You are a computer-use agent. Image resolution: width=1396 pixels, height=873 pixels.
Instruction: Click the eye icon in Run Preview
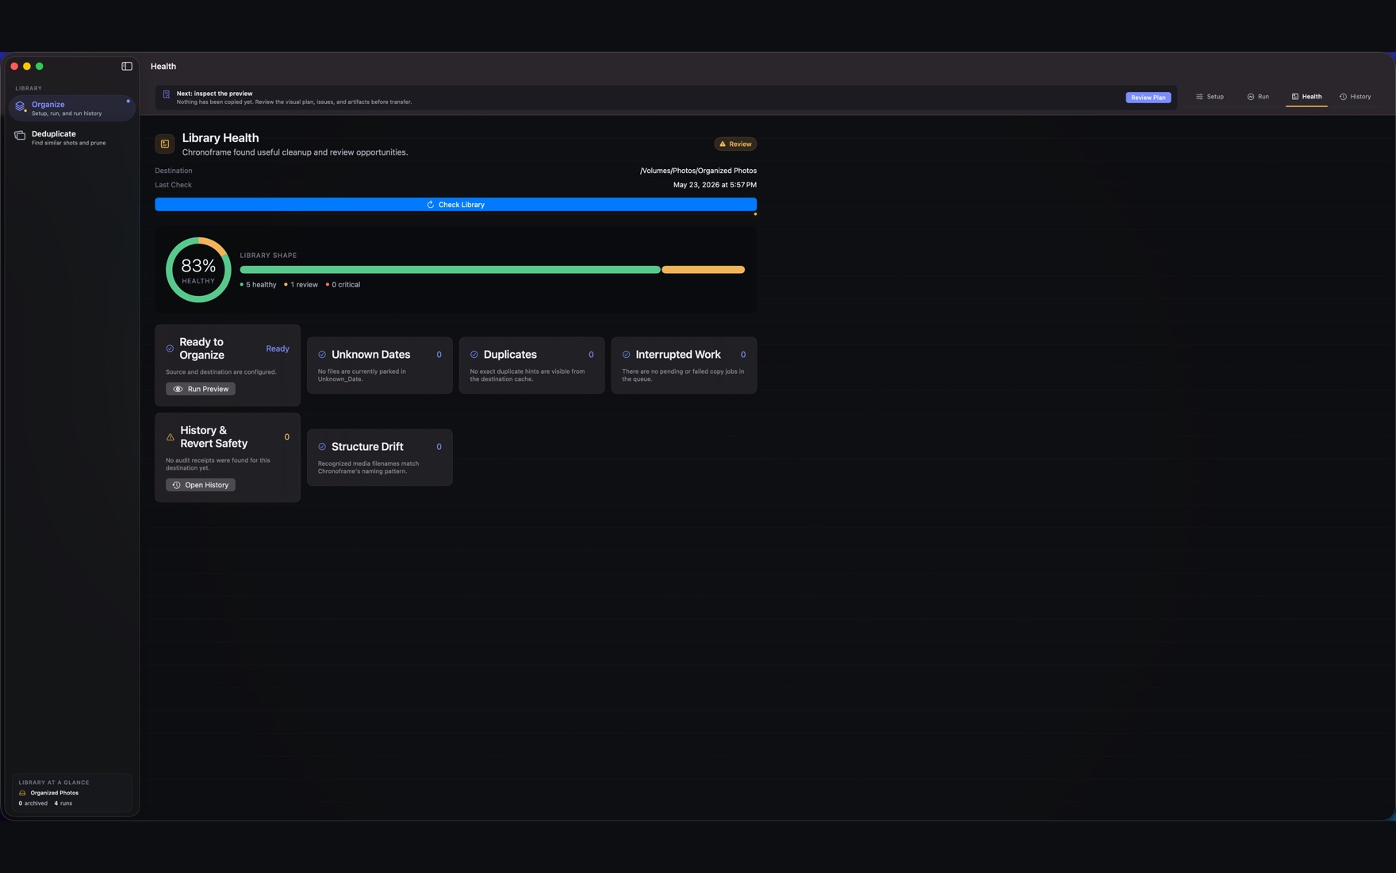coord(178,389)
